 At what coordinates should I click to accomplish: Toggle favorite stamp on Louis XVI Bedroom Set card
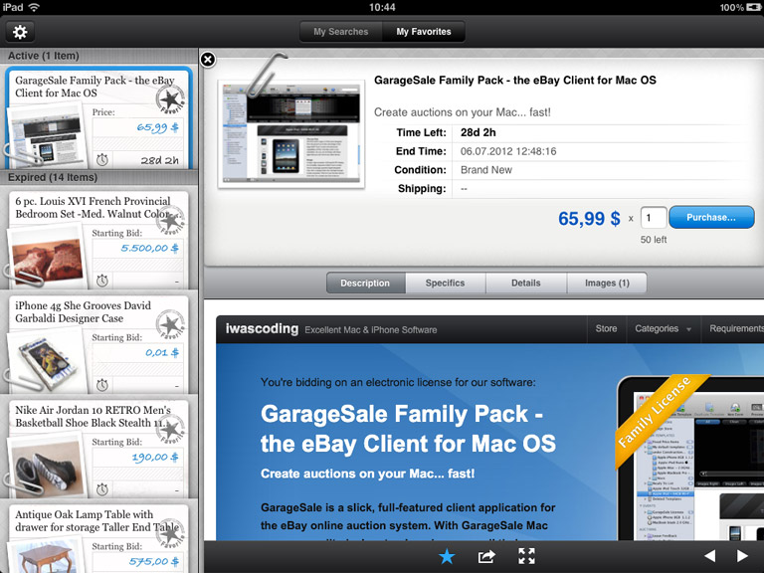(170, 221)
